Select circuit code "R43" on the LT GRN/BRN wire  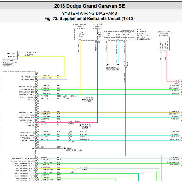coord(59,111)
